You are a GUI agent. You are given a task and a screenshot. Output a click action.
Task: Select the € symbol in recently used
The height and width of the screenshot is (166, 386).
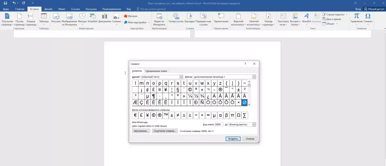[135, 115]
